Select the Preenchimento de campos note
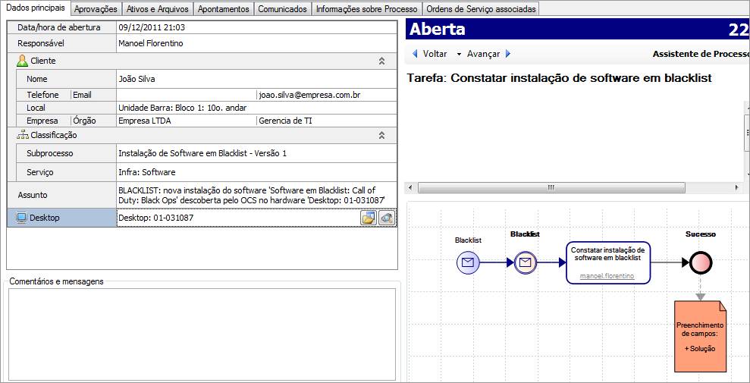Viewport: 750px width, 383px height. tap(700, 336)
